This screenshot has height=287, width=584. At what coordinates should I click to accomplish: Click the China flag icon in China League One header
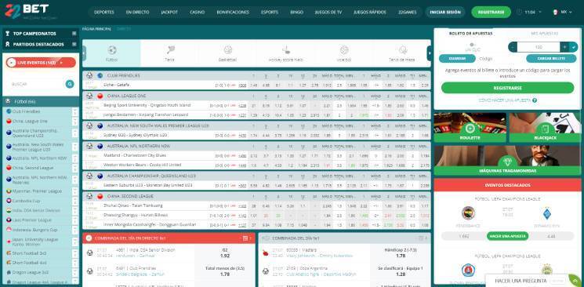[x=100, y=96]
